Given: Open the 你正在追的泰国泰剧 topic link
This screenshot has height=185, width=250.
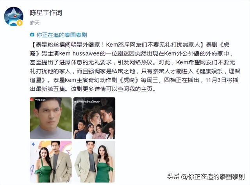Looking at the screenshot, I should pyautogui.click(x=62, y=35).
